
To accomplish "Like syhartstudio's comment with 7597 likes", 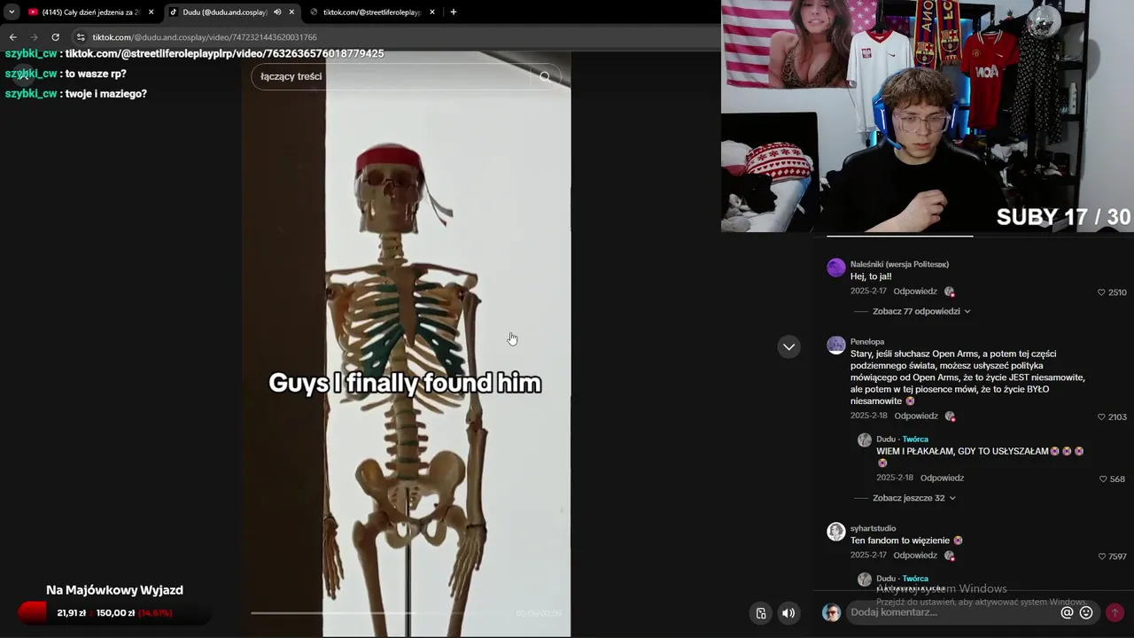I will coord(1101,556).
